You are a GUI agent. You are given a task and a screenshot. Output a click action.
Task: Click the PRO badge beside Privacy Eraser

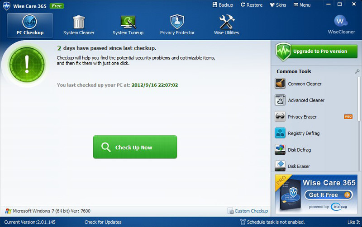click(348, 117)
